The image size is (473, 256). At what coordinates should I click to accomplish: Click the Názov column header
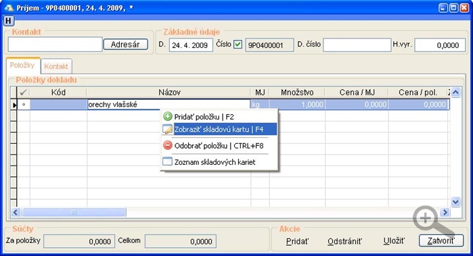tap(168, 93)
